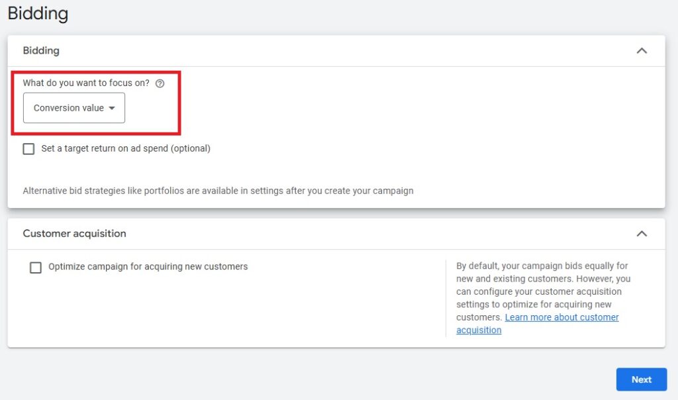
Task: Click the Bidding page heading
Action: coord(38,13)
